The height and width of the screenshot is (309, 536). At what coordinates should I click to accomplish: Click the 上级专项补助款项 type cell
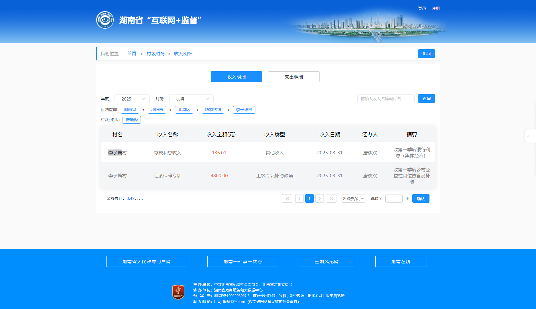(275, 176)
